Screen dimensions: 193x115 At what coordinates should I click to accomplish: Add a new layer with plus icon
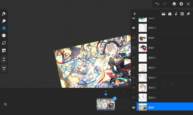coord(135,14)
